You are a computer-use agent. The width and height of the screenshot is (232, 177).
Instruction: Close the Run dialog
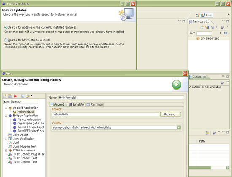pyautogui.click(x=185, y=74)
